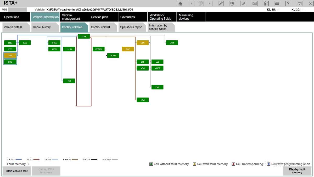Select the PDC control unit node
The height and width of the screenshot is (177, 314).
click(10, 62)
